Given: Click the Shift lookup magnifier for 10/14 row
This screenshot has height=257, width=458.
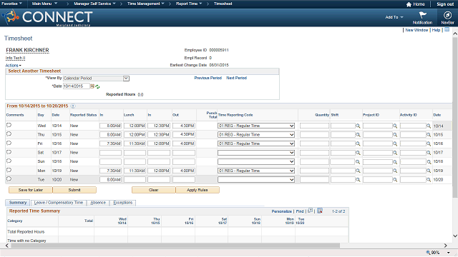Looking at the screenshot, I should [358, 126].
